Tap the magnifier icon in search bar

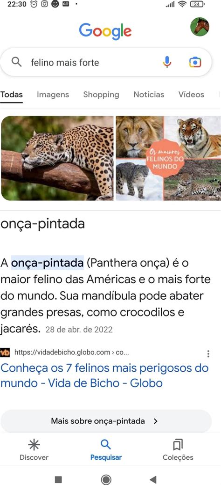17,62
